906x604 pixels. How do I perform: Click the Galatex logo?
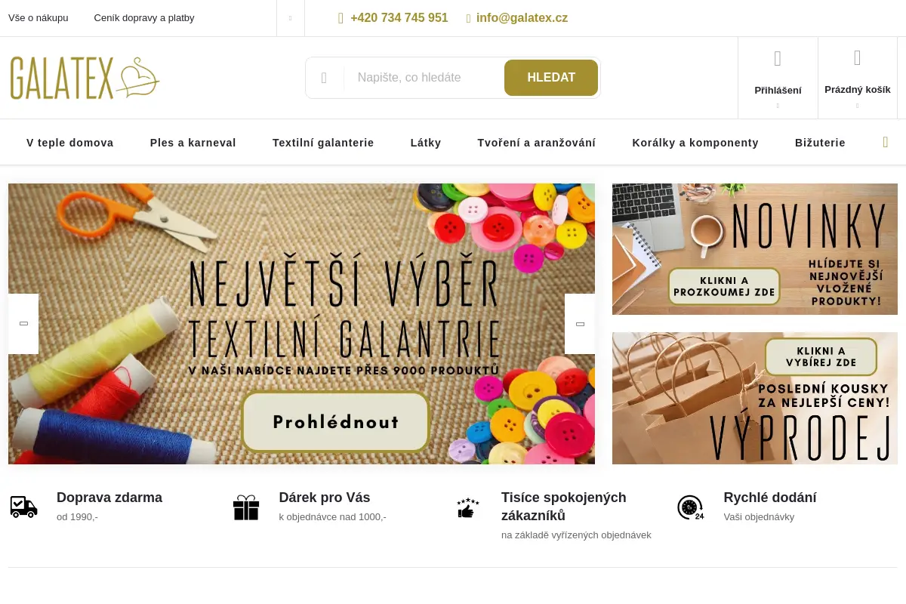[x=85, y=78]
